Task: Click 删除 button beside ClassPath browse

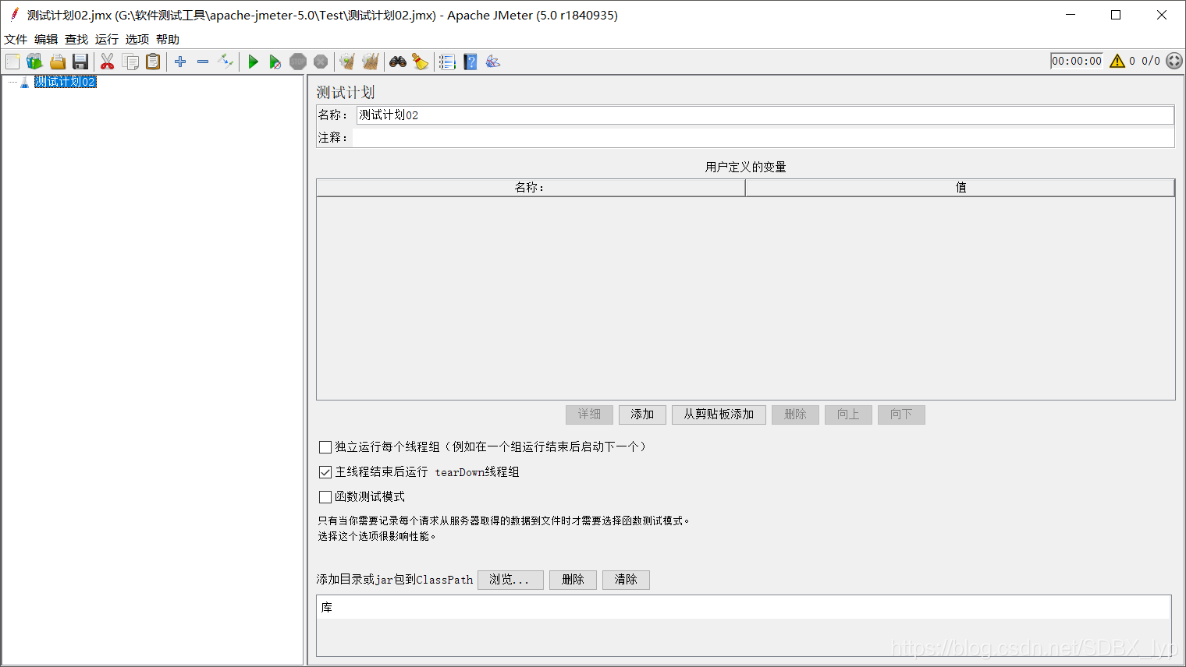Action: [573, 580]
